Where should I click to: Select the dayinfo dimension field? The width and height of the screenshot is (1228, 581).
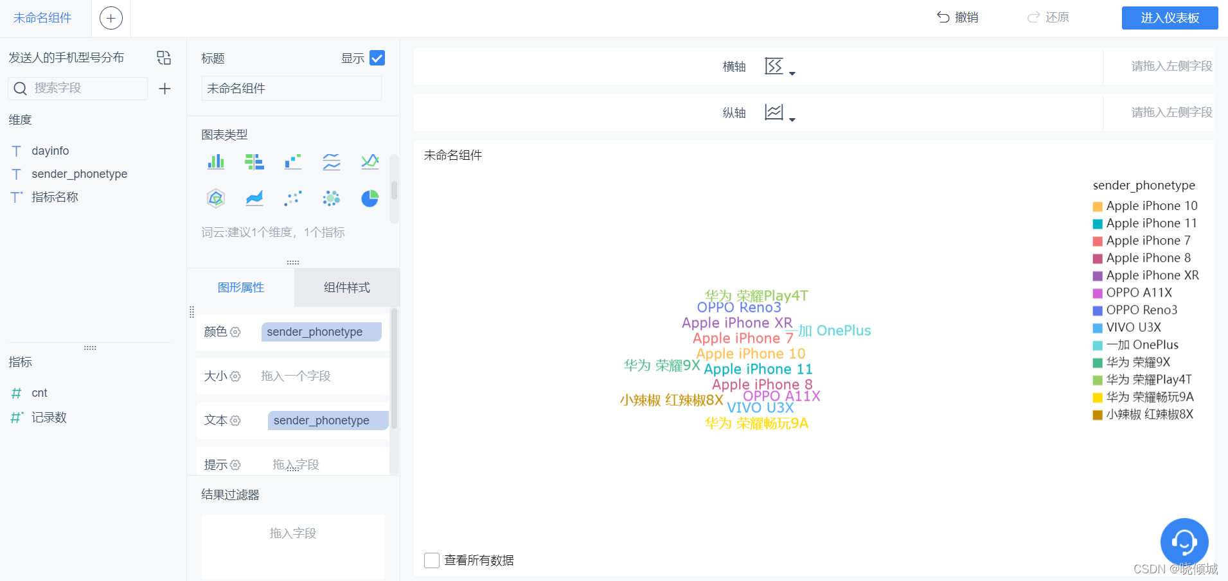[x=50, y=151]
